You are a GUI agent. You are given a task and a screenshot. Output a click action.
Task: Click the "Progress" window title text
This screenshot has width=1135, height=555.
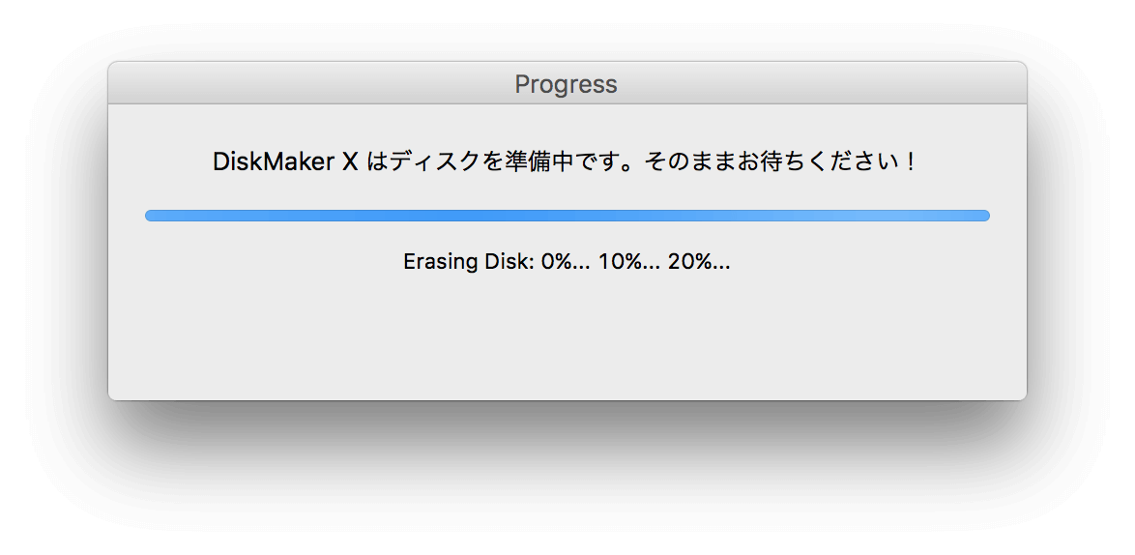pos(567,85)
